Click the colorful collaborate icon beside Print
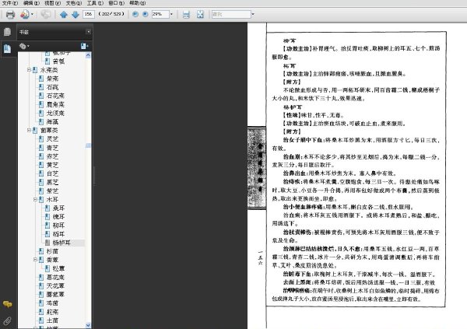 click(x=25, y=14)
